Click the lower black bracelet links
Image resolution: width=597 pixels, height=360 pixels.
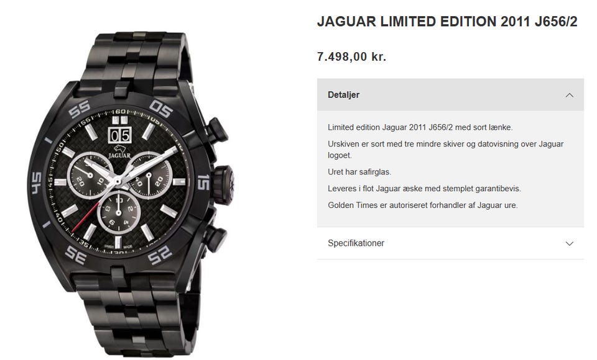[x=139, y=313]
